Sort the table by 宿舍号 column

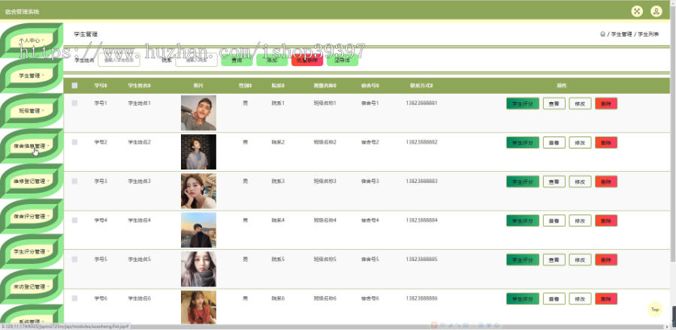pos(370,85)
